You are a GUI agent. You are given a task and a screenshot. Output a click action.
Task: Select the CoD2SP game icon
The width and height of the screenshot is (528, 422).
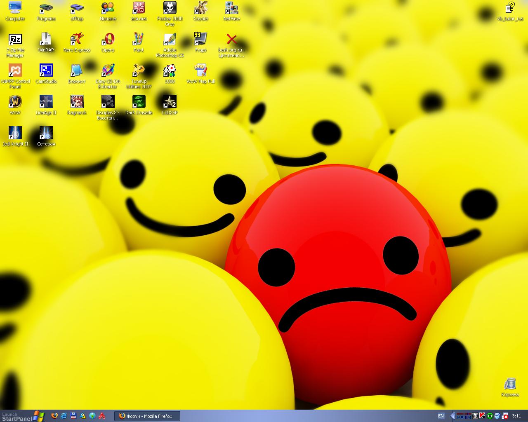tap(170, 105)
